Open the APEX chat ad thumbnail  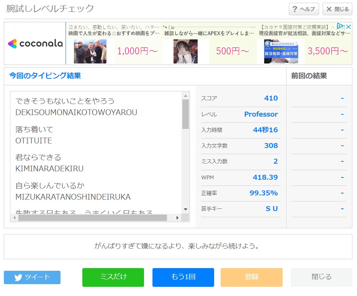tap(185, 51)
